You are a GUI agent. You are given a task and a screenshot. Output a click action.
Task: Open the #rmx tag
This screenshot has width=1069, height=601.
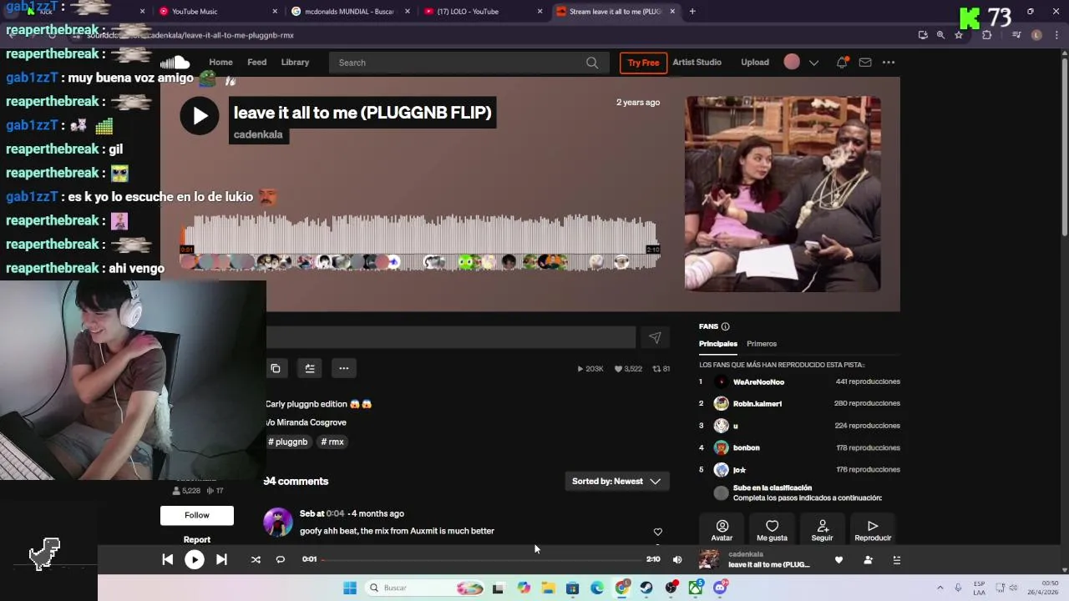[x=332, y=442]
